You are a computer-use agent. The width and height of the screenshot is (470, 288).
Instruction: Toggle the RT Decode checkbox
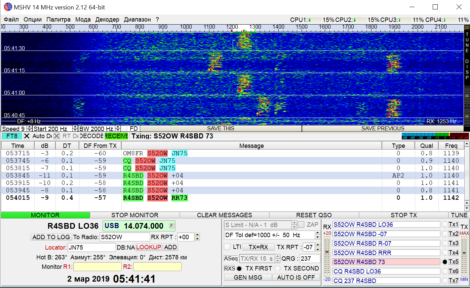[56, 136]
